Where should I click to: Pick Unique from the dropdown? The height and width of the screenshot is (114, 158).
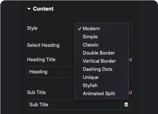pos(91,77)
